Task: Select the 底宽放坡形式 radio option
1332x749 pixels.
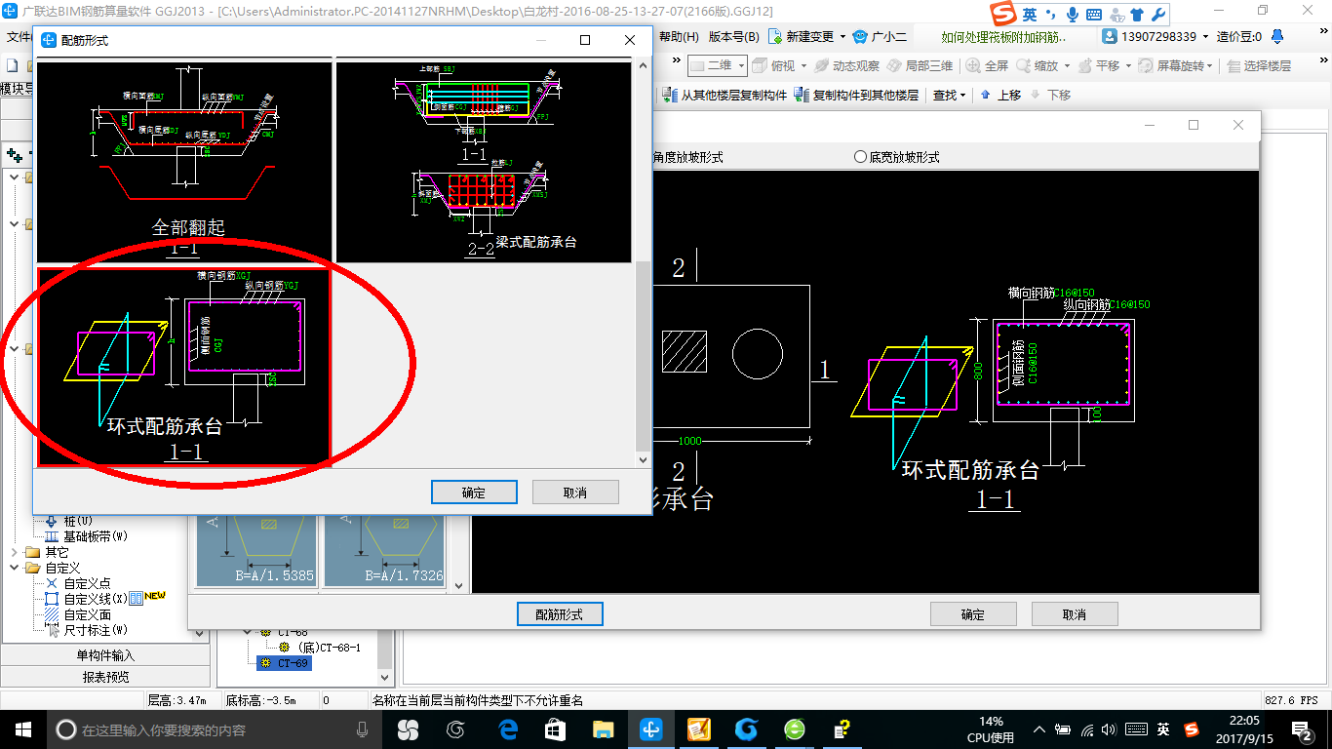Action: pos(896,157)
